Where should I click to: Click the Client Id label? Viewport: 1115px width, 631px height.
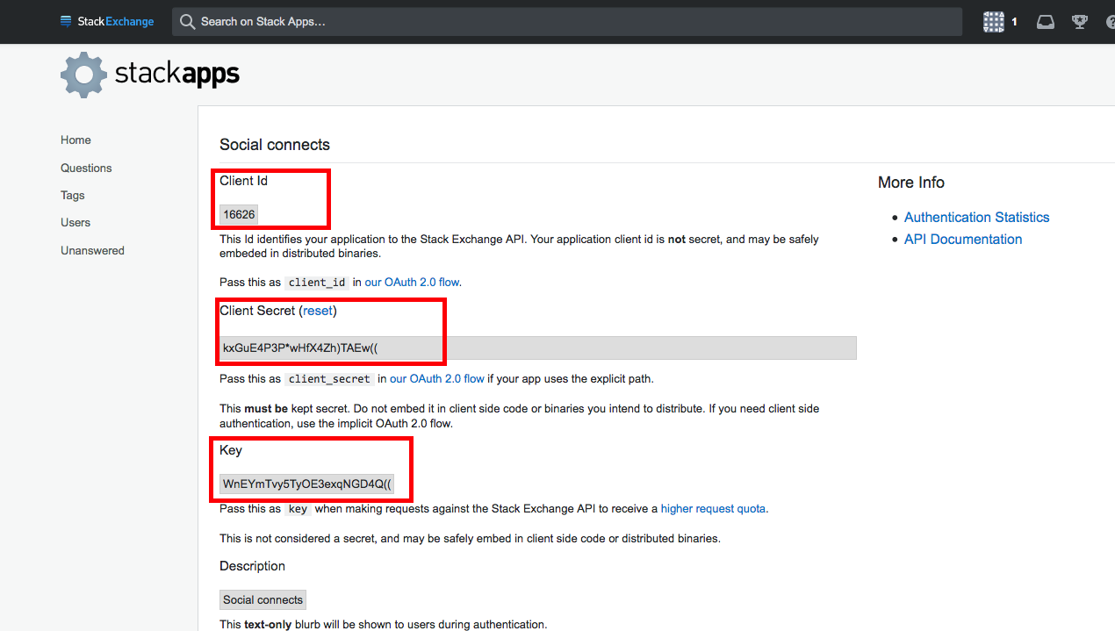click(x=243, y=181)
